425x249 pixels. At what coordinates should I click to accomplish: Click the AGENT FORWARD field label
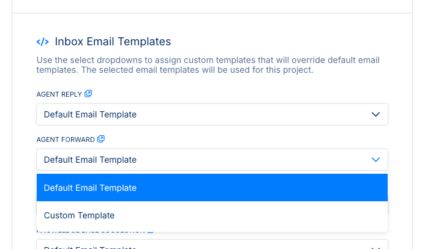click(x=66, y=139)
